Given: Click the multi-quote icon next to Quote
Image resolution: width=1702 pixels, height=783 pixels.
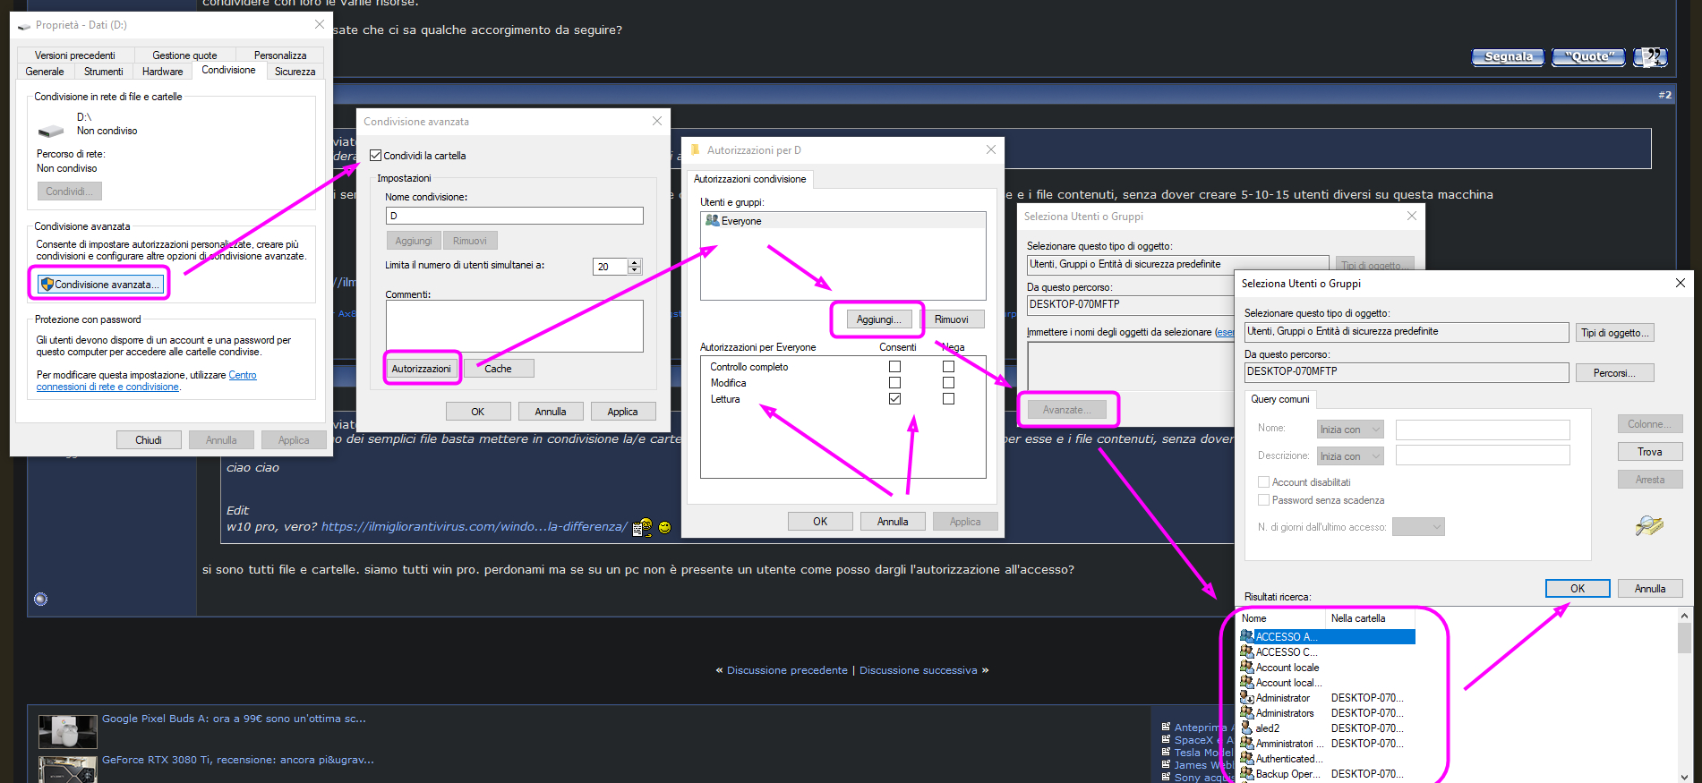Looking at the screenshot, I should pos(1650,56).
